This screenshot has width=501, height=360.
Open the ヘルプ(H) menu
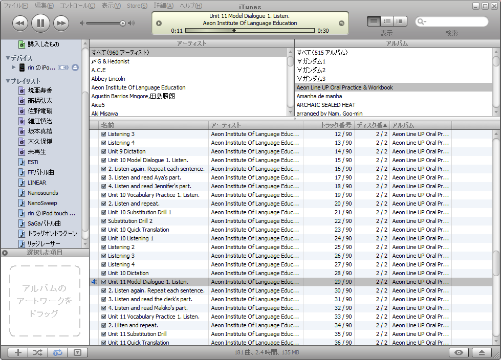(191, 6)
